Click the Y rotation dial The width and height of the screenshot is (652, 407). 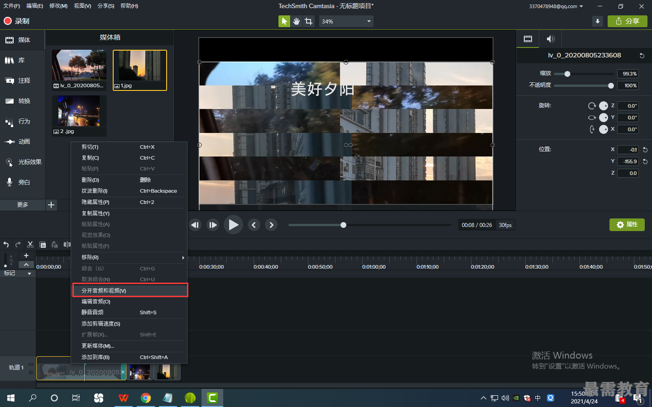tap(604, 118)
